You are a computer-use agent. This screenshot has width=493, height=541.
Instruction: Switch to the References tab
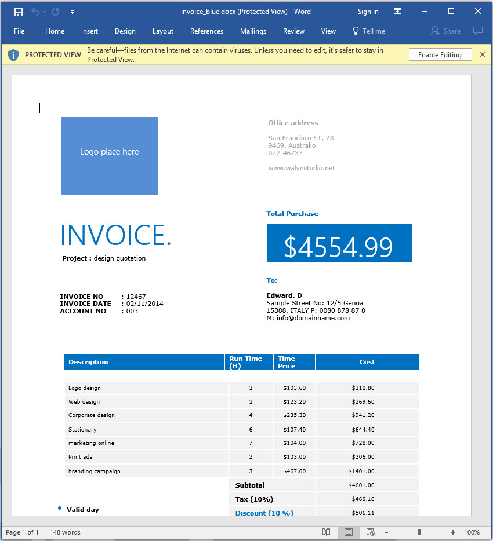tap(206, 31)
